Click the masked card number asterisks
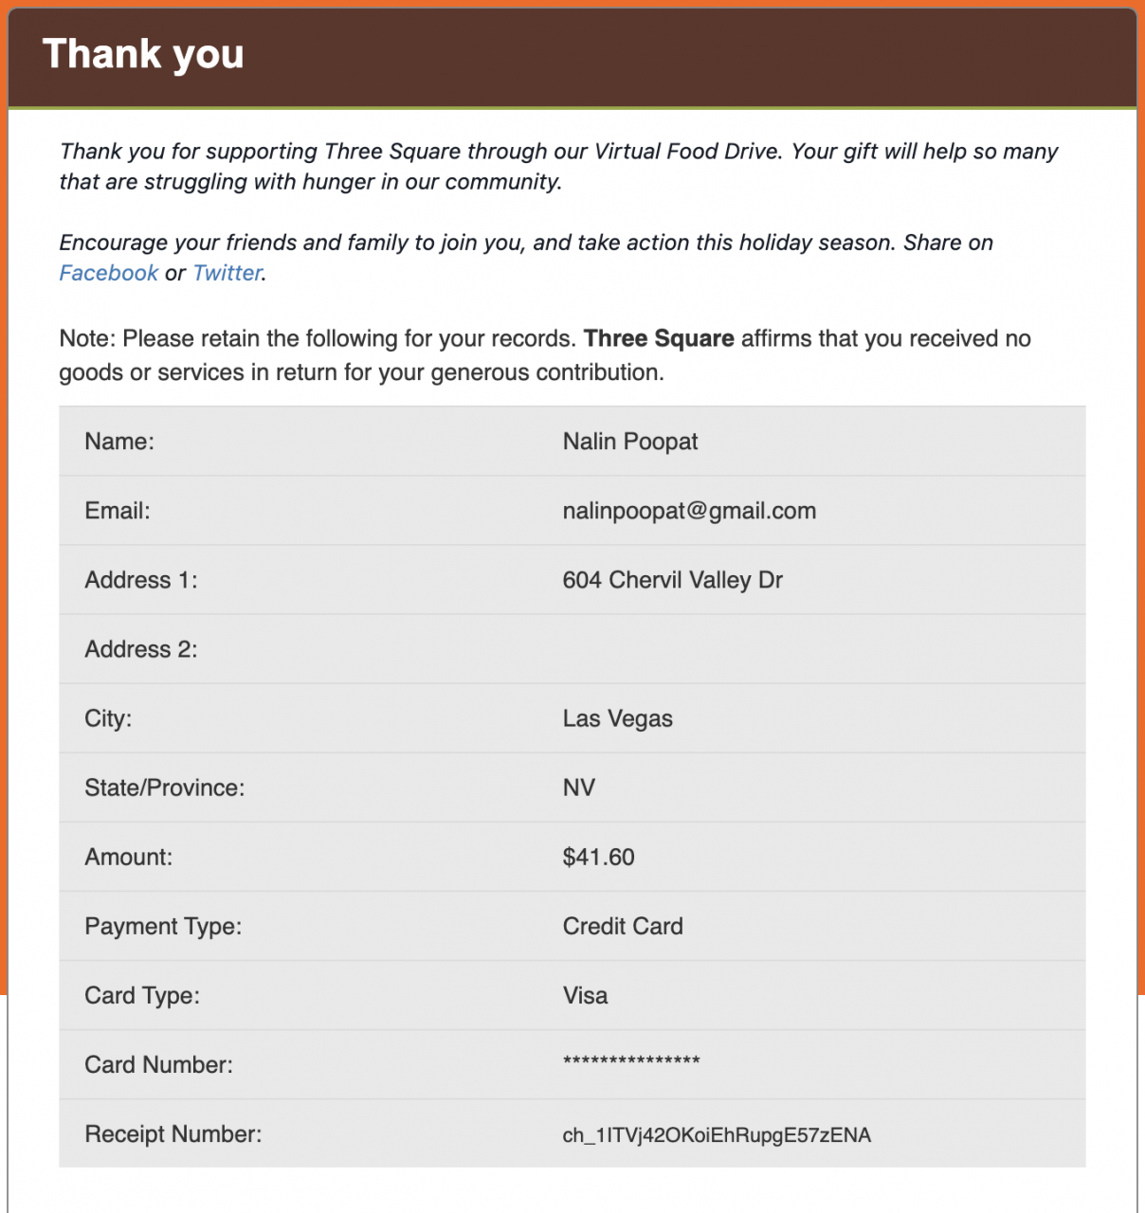 click(631, 1062)
